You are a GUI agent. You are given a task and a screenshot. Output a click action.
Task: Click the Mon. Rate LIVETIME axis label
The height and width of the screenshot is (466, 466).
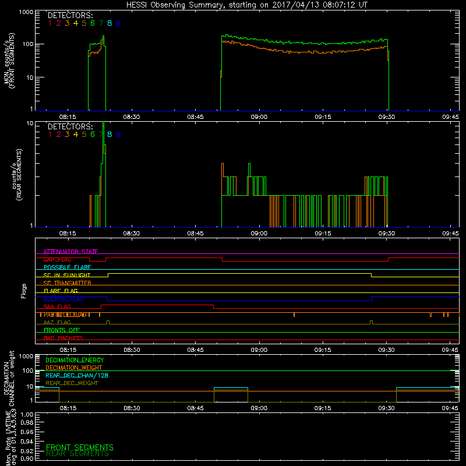click(x=11, y=437)
